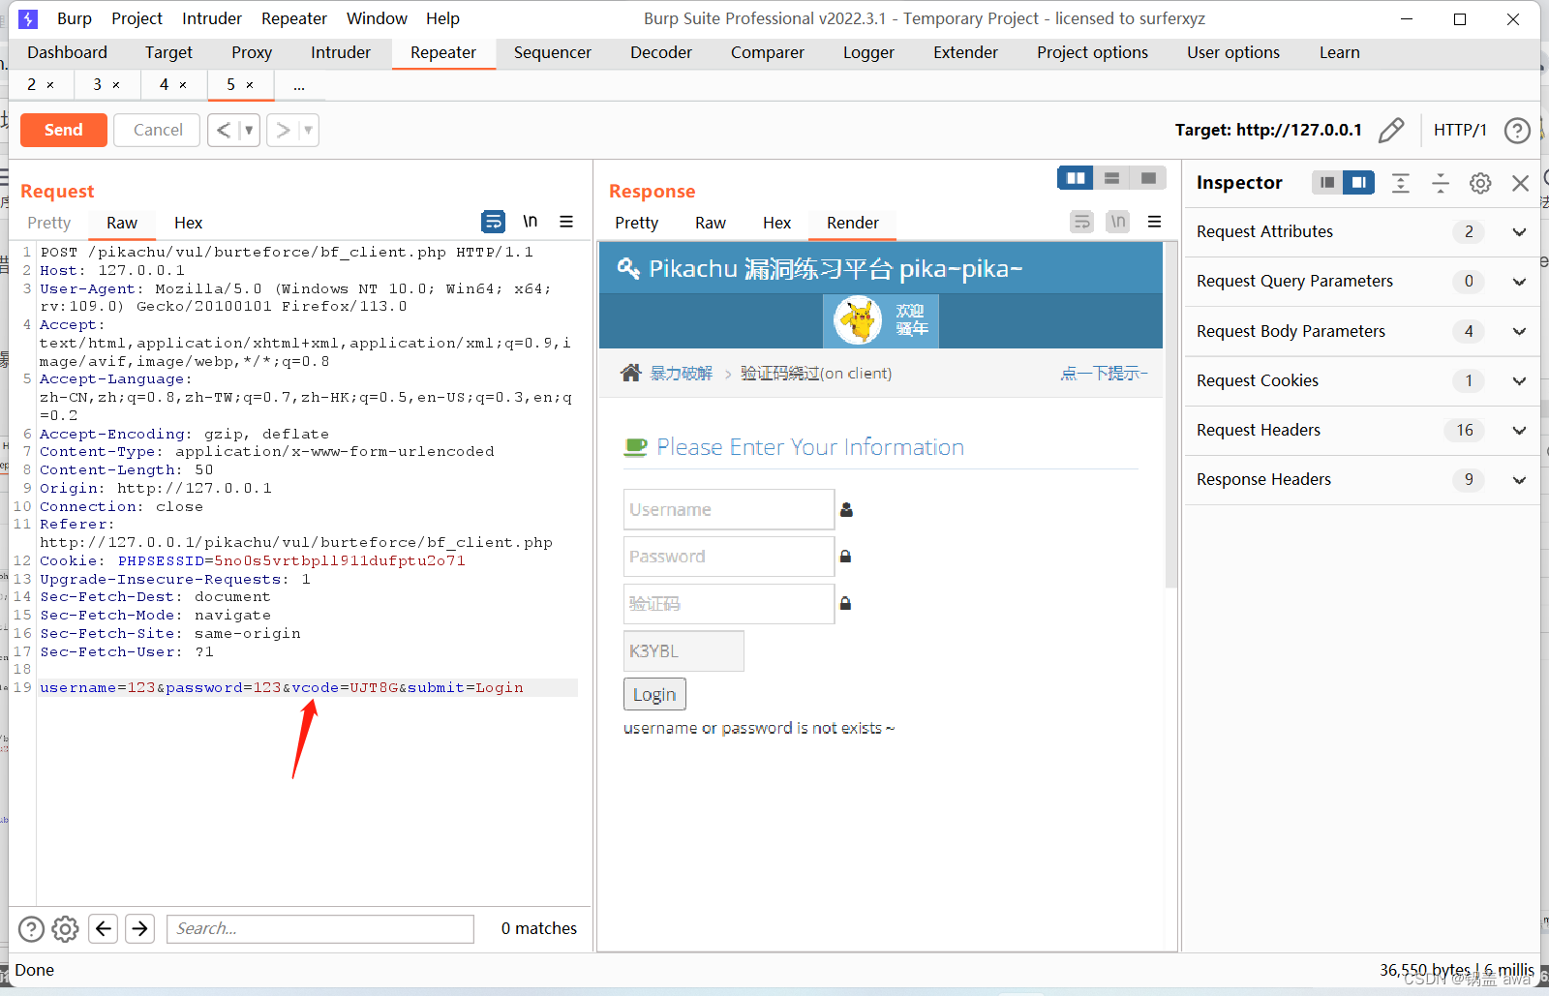This screenshot has width=1549, height=996.
Task: Expand Request Query Parameters section
Action: 1519,282
